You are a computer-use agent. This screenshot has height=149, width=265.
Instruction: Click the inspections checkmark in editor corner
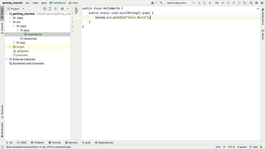[x=258, y=8]
